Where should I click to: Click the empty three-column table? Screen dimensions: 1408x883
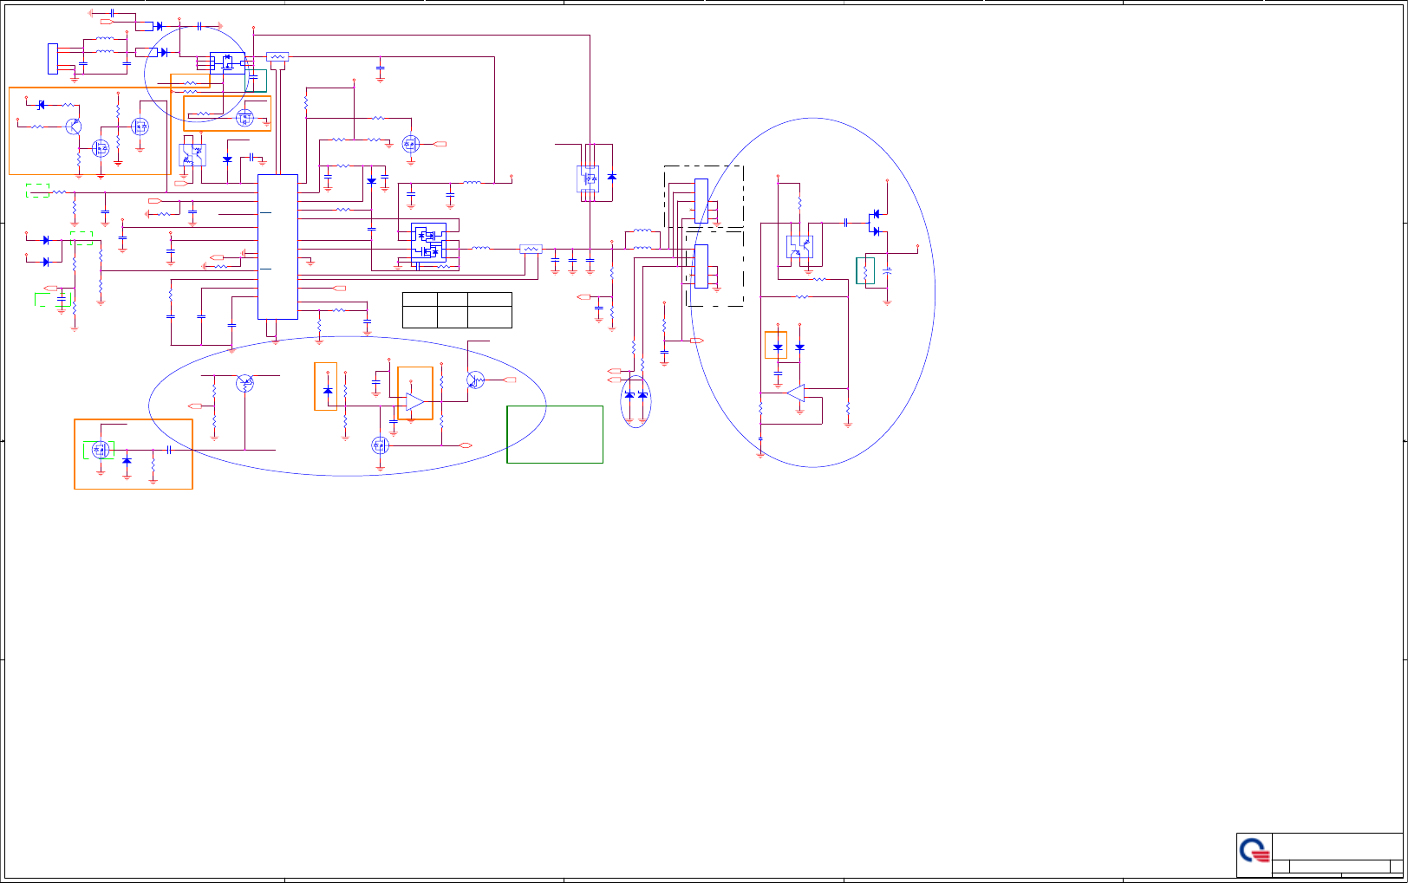pos(457,310)
